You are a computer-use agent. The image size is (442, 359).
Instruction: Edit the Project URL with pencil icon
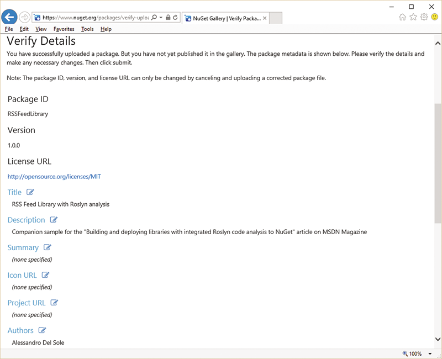click(54, 303)
